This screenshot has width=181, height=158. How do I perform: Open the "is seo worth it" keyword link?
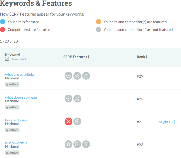pyautogui.click(x=16, y=143)
